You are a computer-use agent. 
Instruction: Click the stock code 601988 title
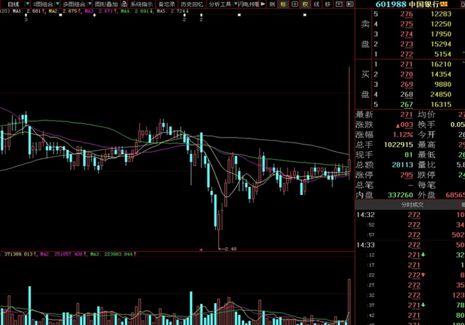coord(390,4)
